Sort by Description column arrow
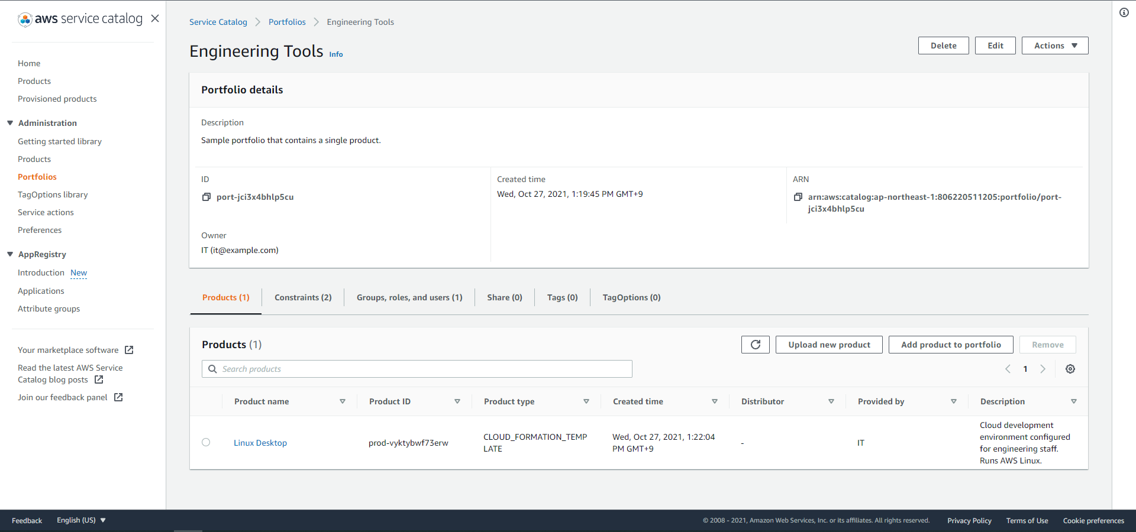The image size is (1136, 532). click(x=1074, y=401)
